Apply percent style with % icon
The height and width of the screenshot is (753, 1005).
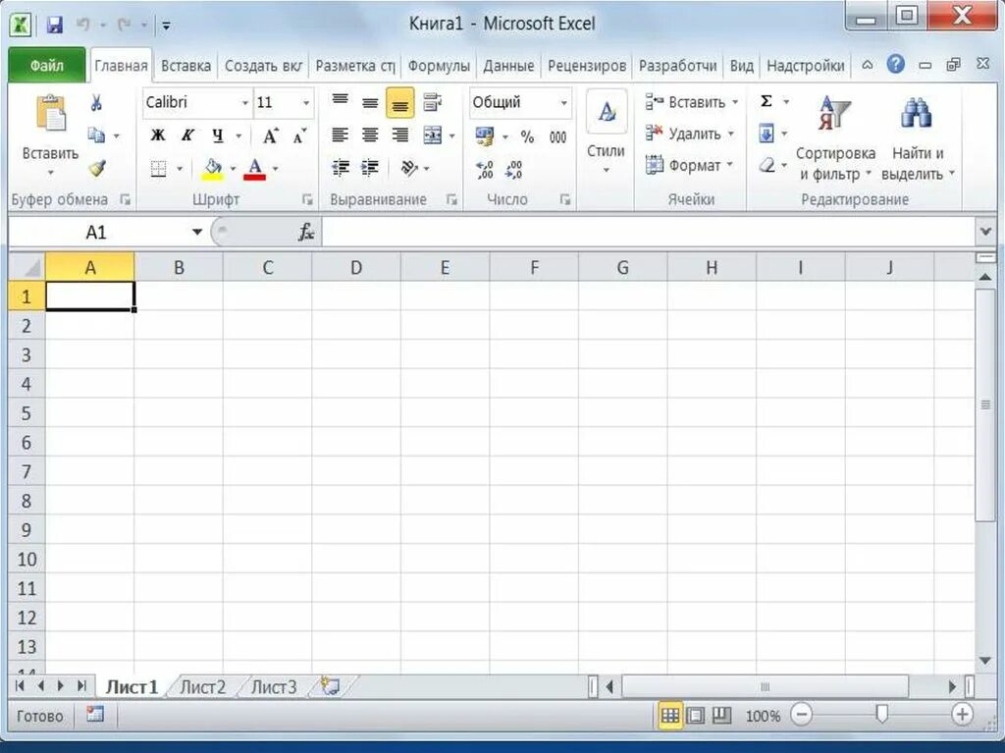click(x=527, y=136)
